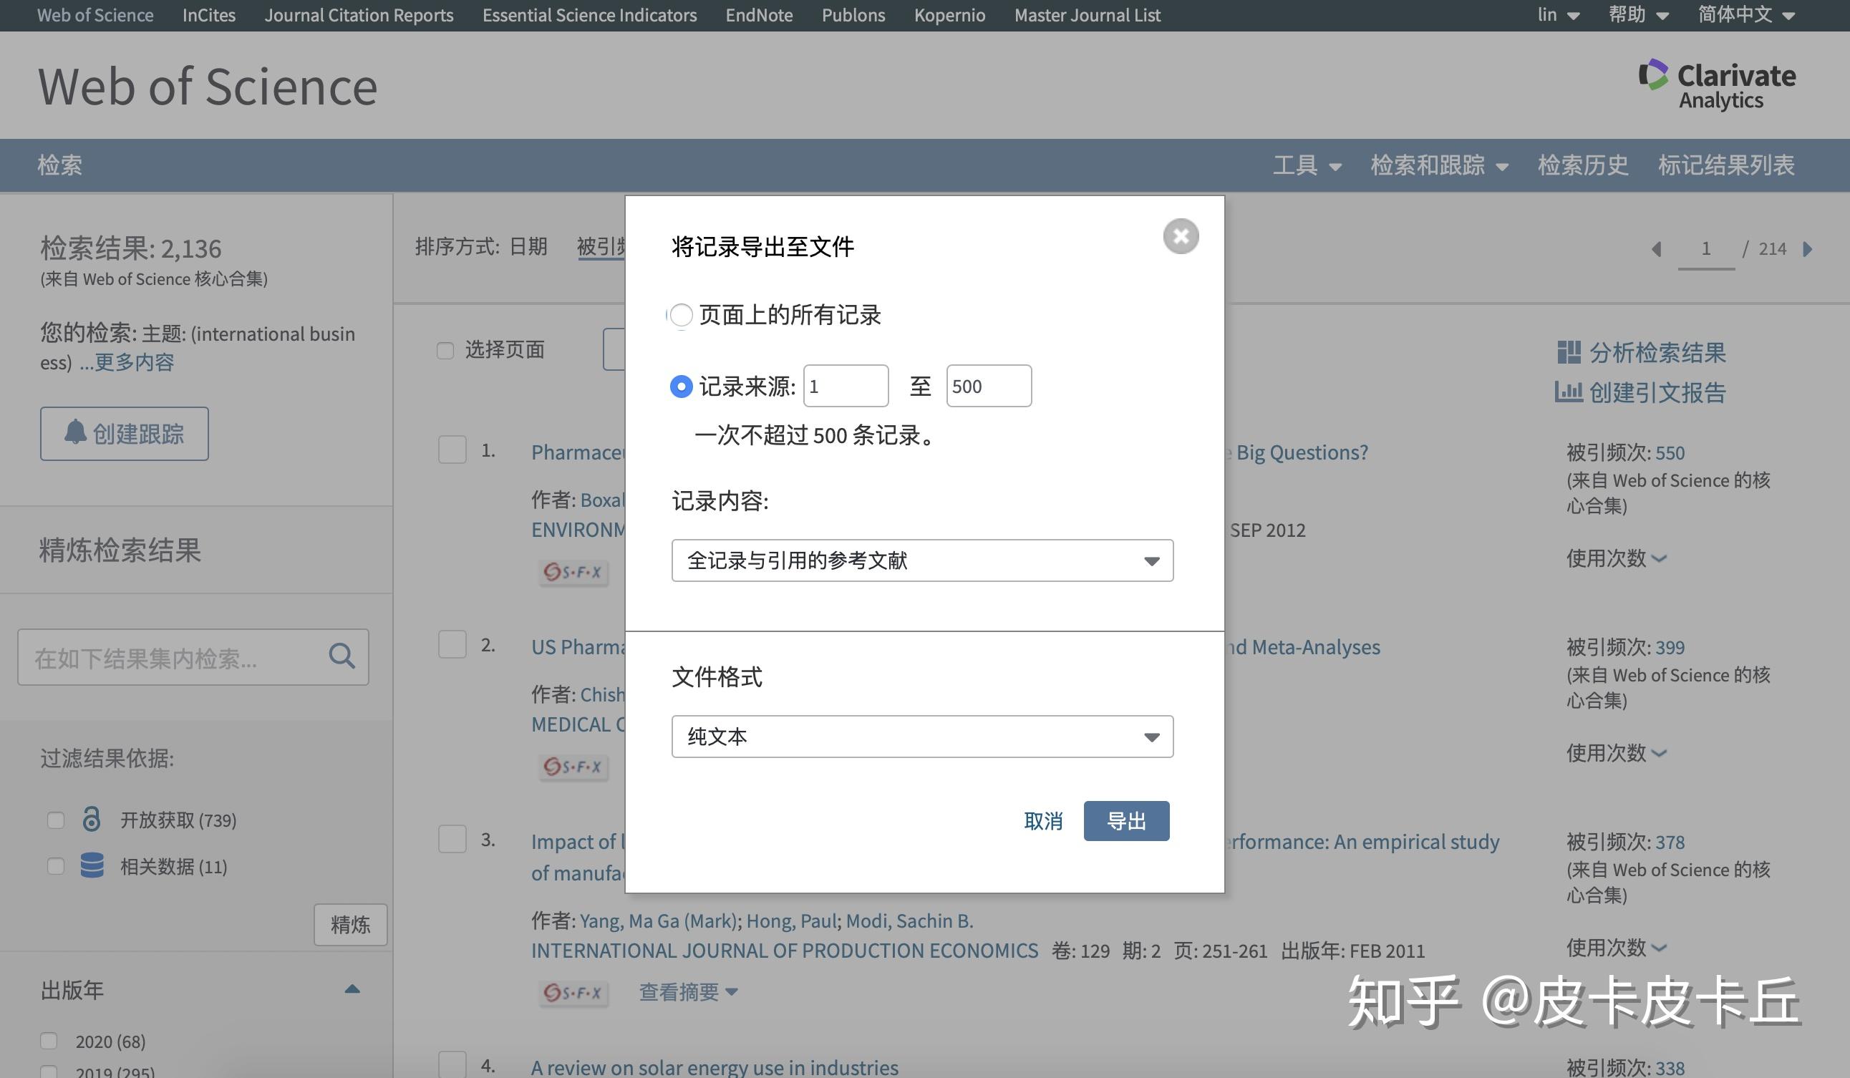Screen dimensions: 1850x1078
Task: Open the 查看摘要 abstract link for record 3
Action: coord(678,992)
